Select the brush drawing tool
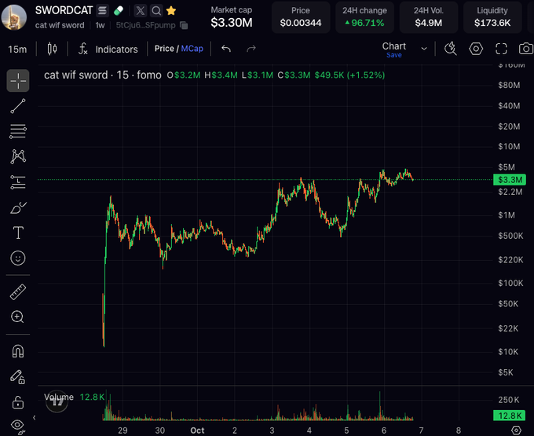 tap(18, 207)
